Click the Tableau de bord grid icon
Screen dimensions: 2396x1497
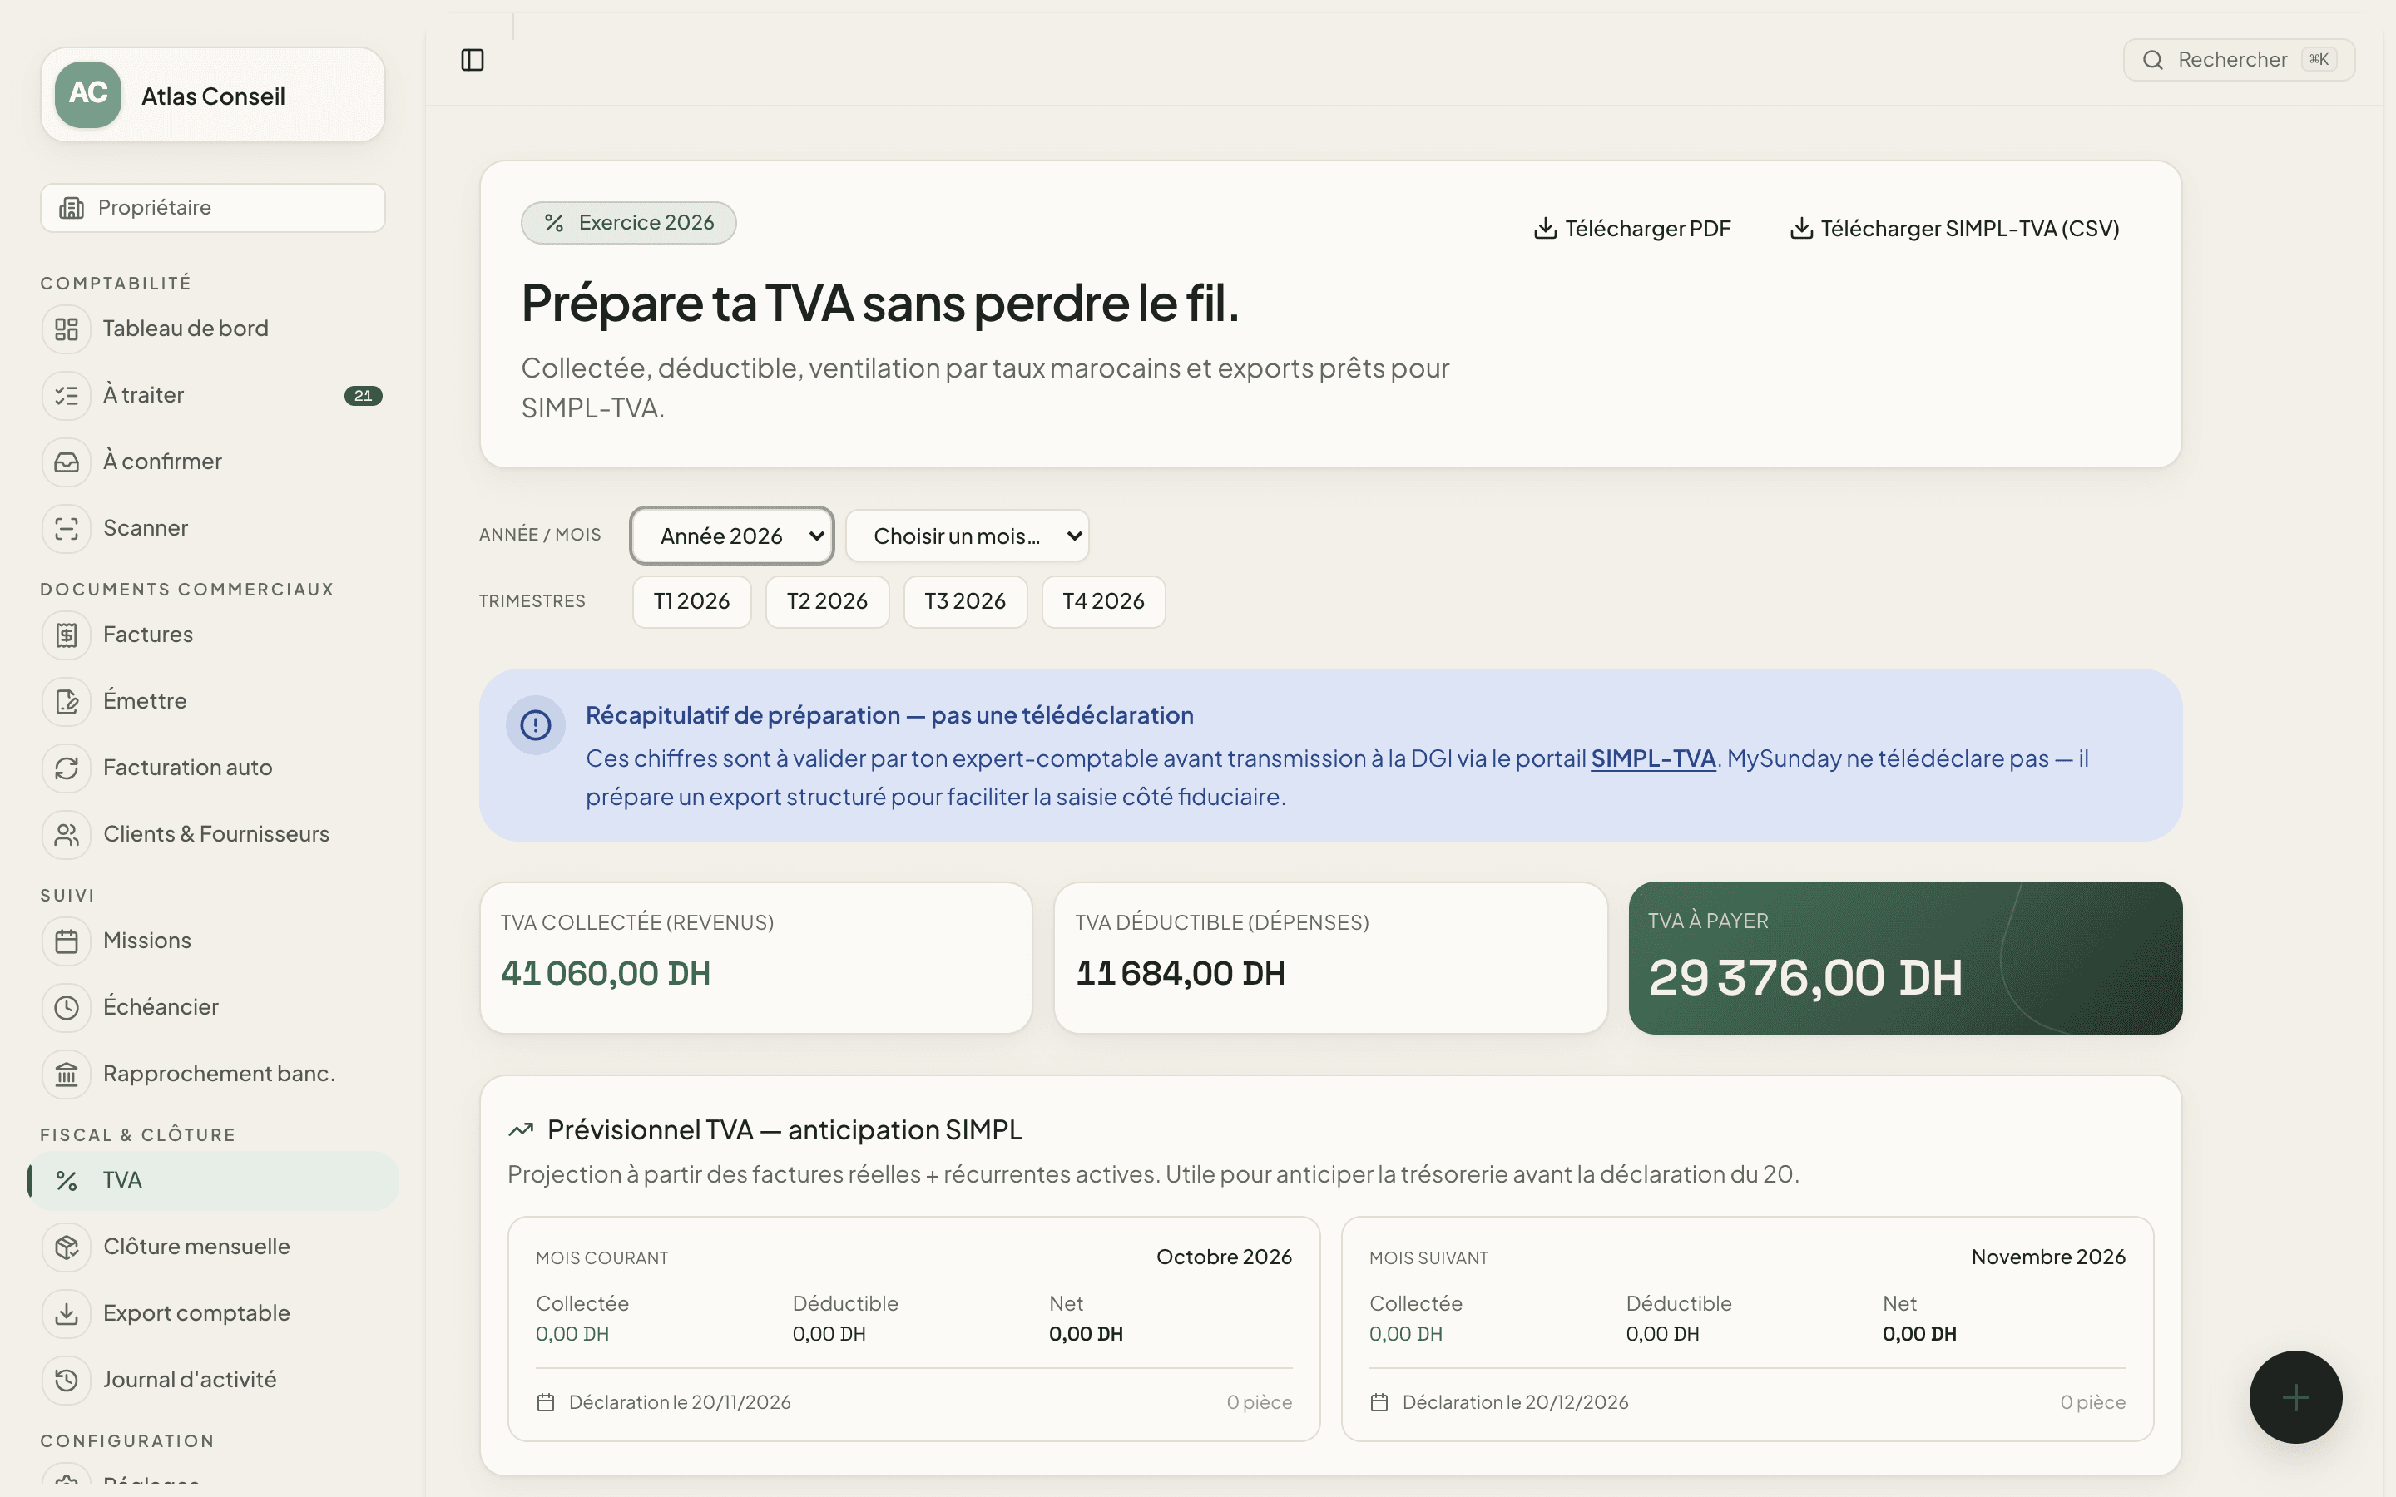click(67, 329)
